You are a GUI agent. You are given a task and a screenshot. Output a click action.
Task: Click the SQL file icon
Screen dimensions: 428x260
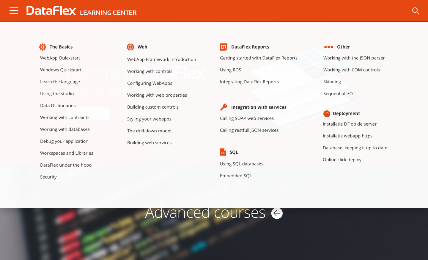point(223,152)
